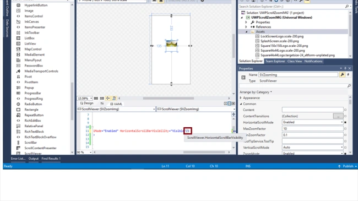Pick the InkCanvas toolbox item

(x=32, y=21)
